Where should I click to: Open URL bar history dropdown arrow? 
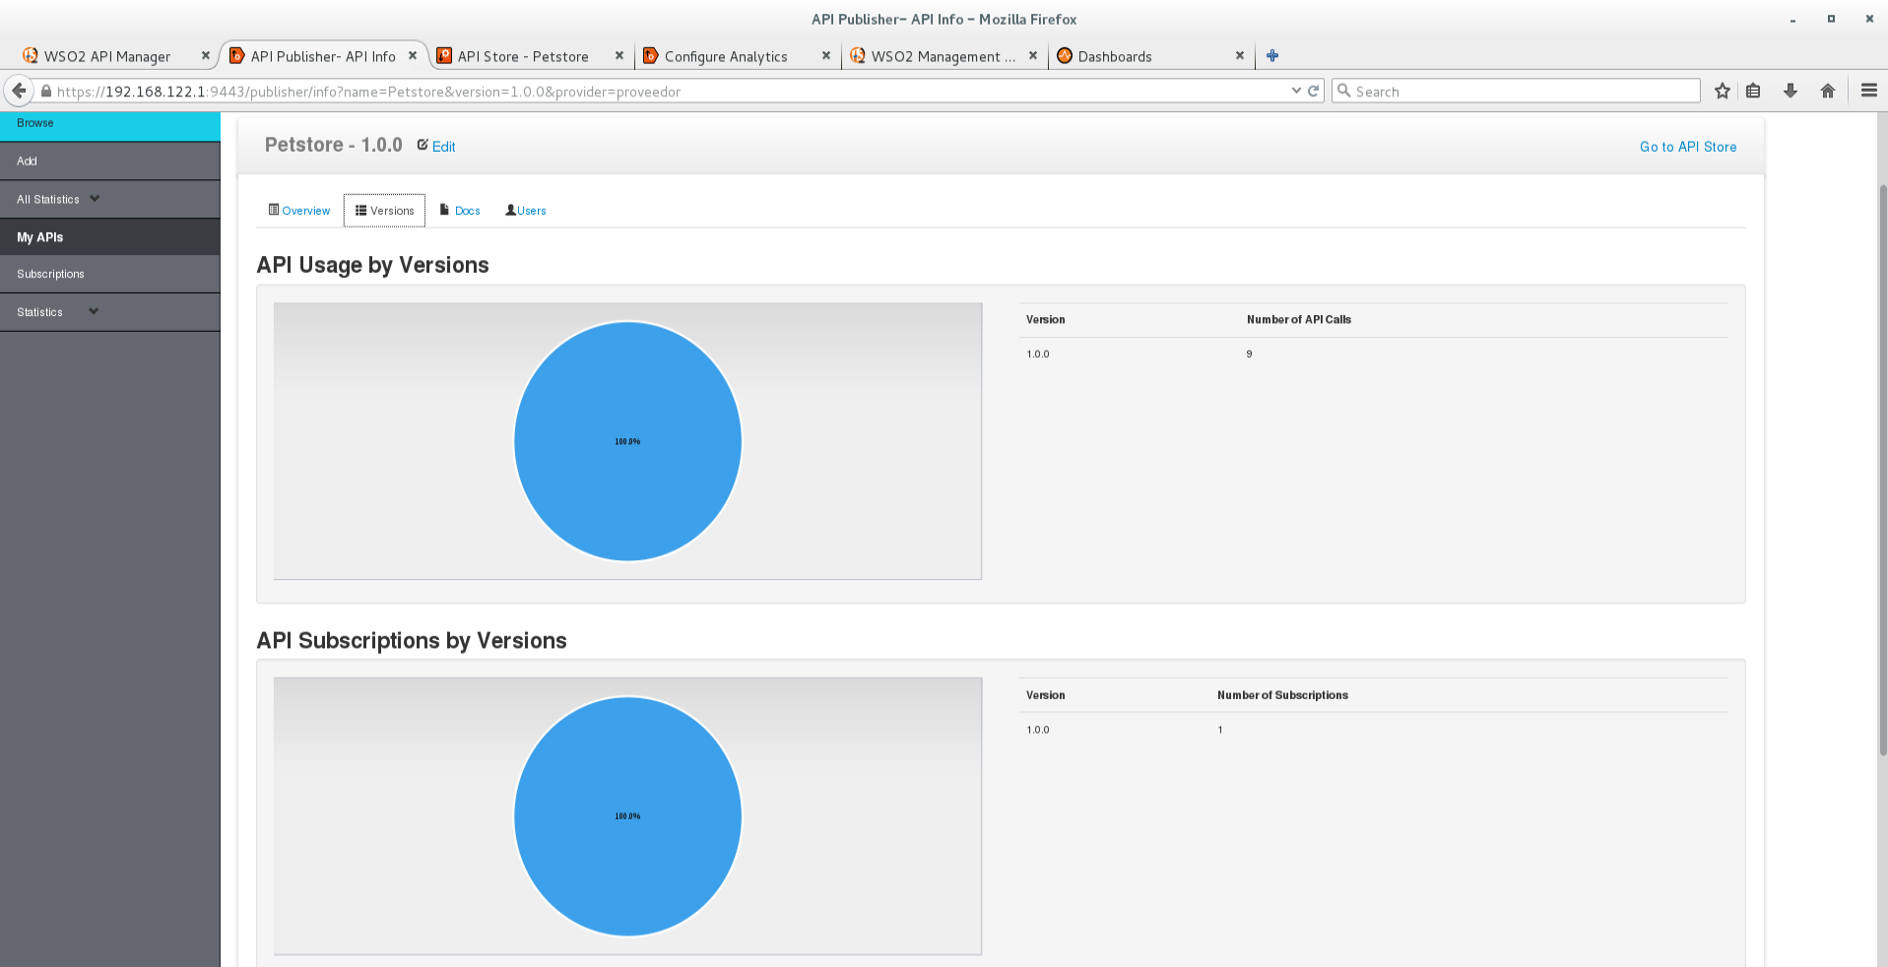tap(1296, 91)
